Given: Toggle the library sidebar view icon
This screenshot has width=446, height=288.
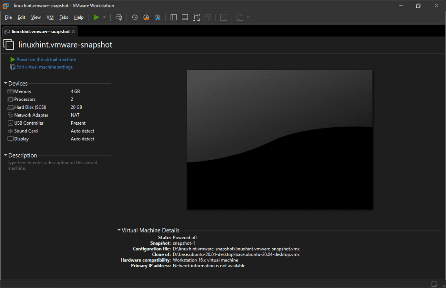Looking at the screenshot, I should (x=174, y=17).
